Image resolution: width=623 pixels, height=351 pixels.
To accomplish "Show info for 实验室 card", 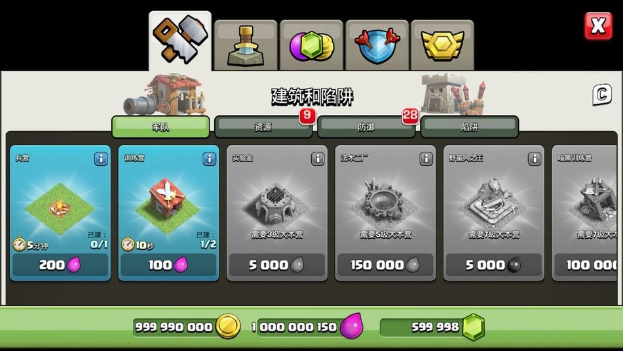I will (318, 159).
